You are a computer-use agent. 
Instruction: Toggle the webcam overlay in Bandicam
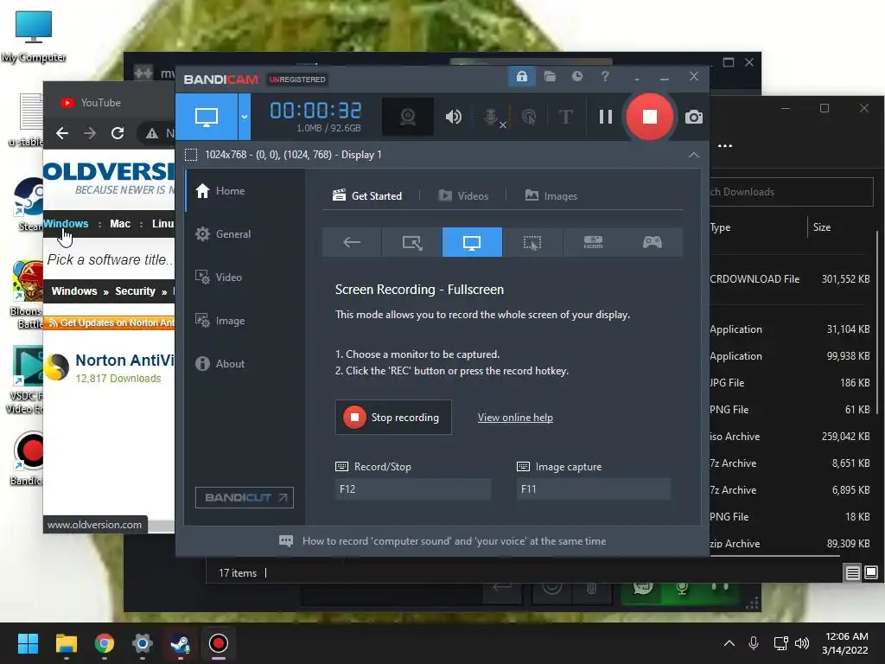(408, 117)
